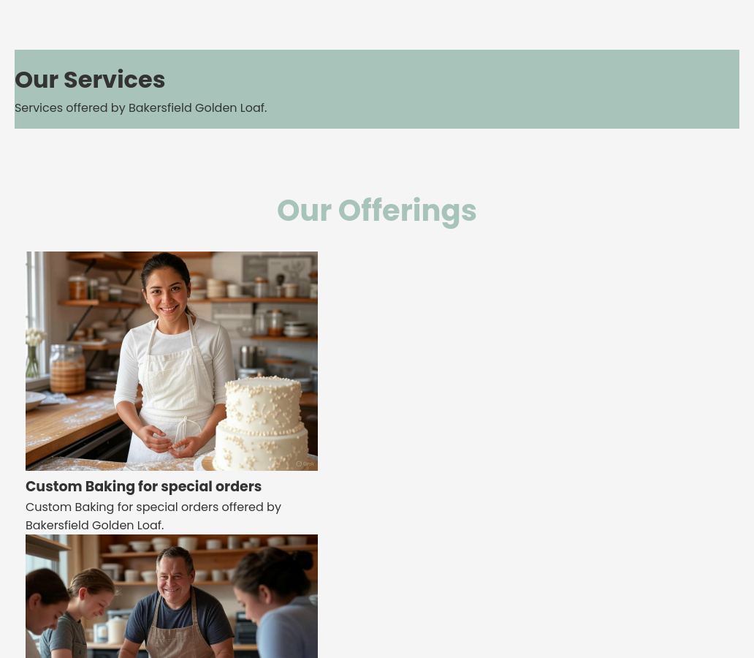Click the Grok watermark on cake photo
The height and width of the screenshot is (658, 754).
point(305,464)
